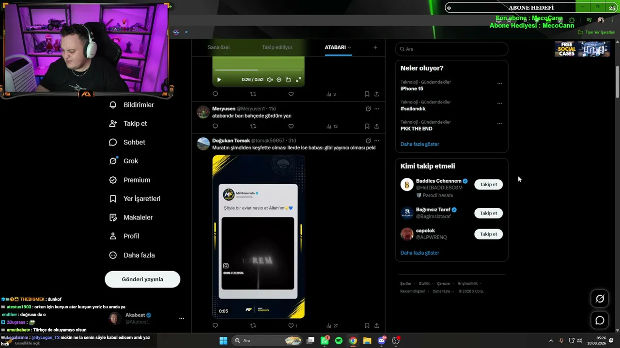The width and height of the screenshot is (620, 348).
Task: Open Profil in the sidebar
Action: point(124,236)
